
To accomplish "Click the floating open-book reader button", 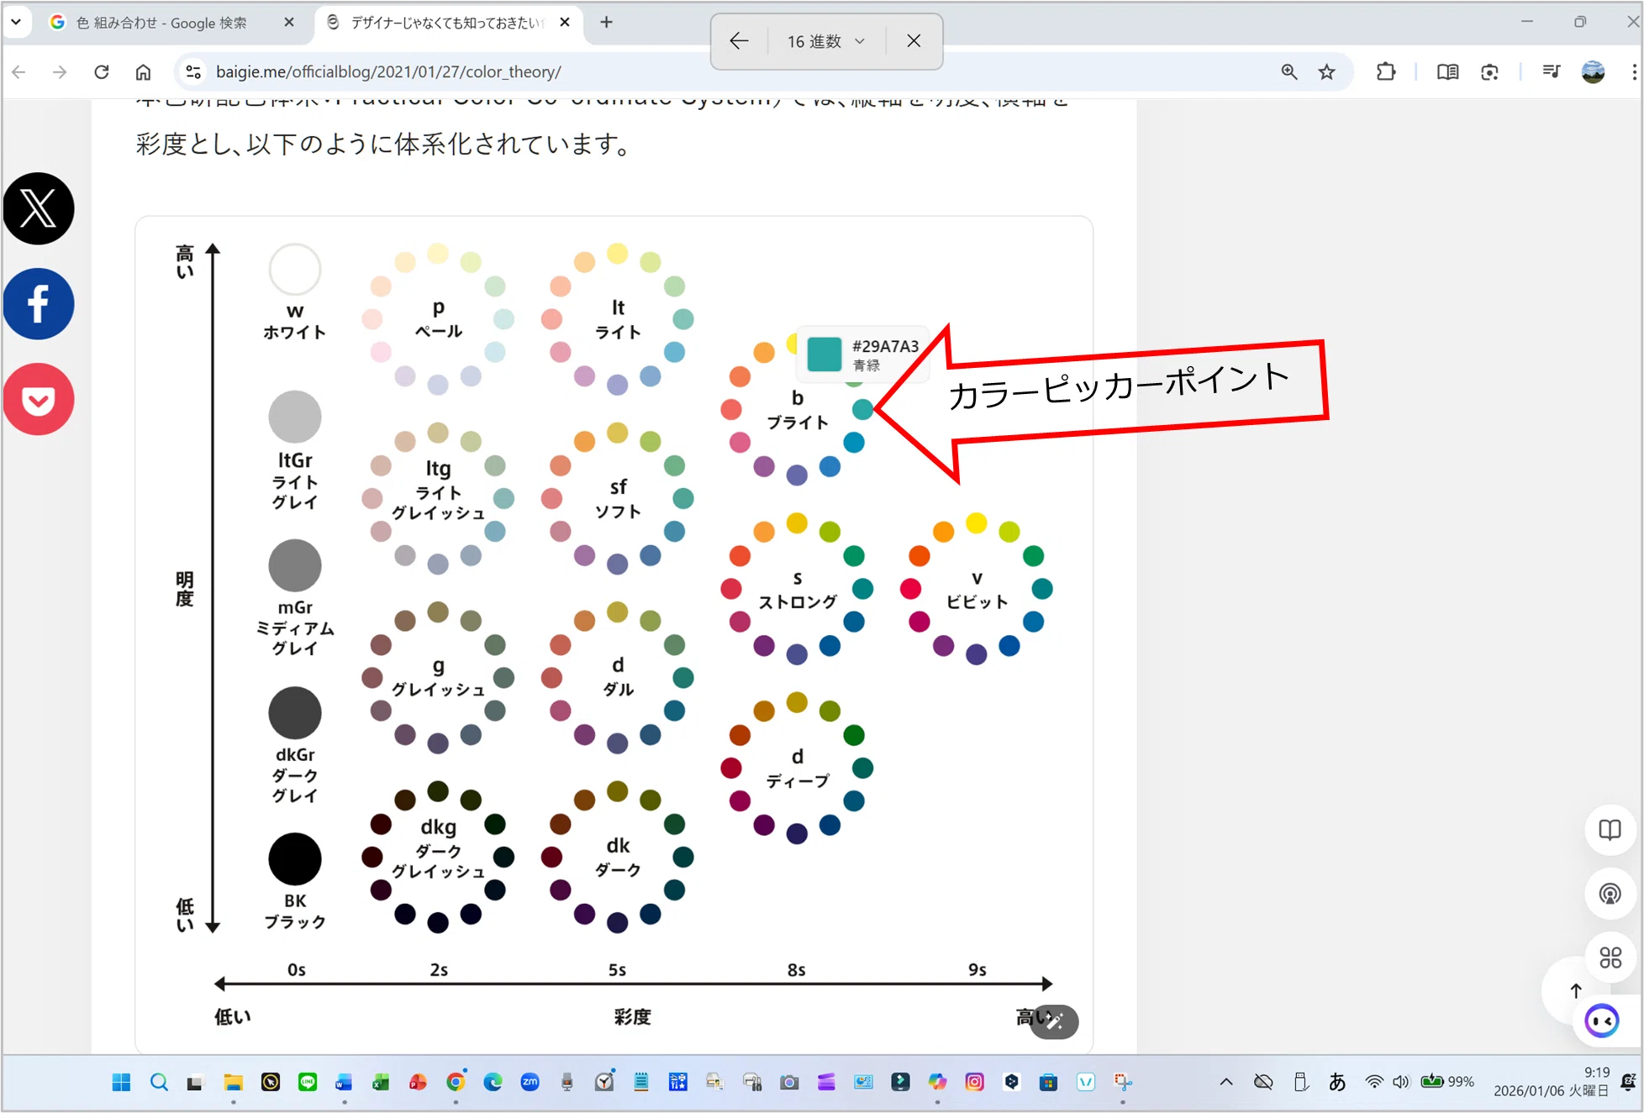I will pos(1610,830).
